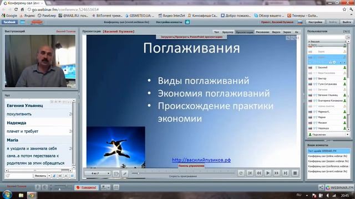The height and width of the screenshot is (199, 355).
Task: Select user 'Марина К.' in the list
Action: point(327,112)
